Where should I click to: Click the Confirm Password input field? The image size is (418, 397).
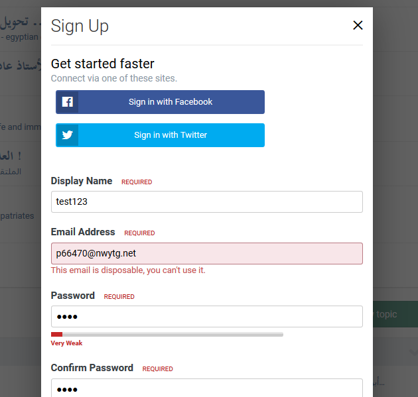tap(206, 388)
